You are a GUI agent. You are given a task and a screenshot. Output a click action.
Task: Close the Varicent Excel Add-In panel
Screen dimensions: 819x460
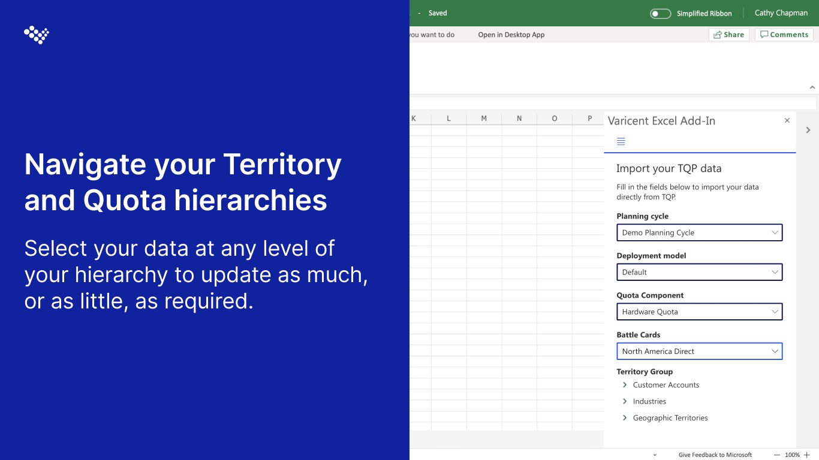coord(787,120)
